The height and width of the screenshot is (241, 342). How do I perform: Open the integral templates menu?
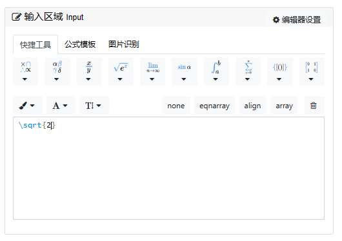[216, 72]
